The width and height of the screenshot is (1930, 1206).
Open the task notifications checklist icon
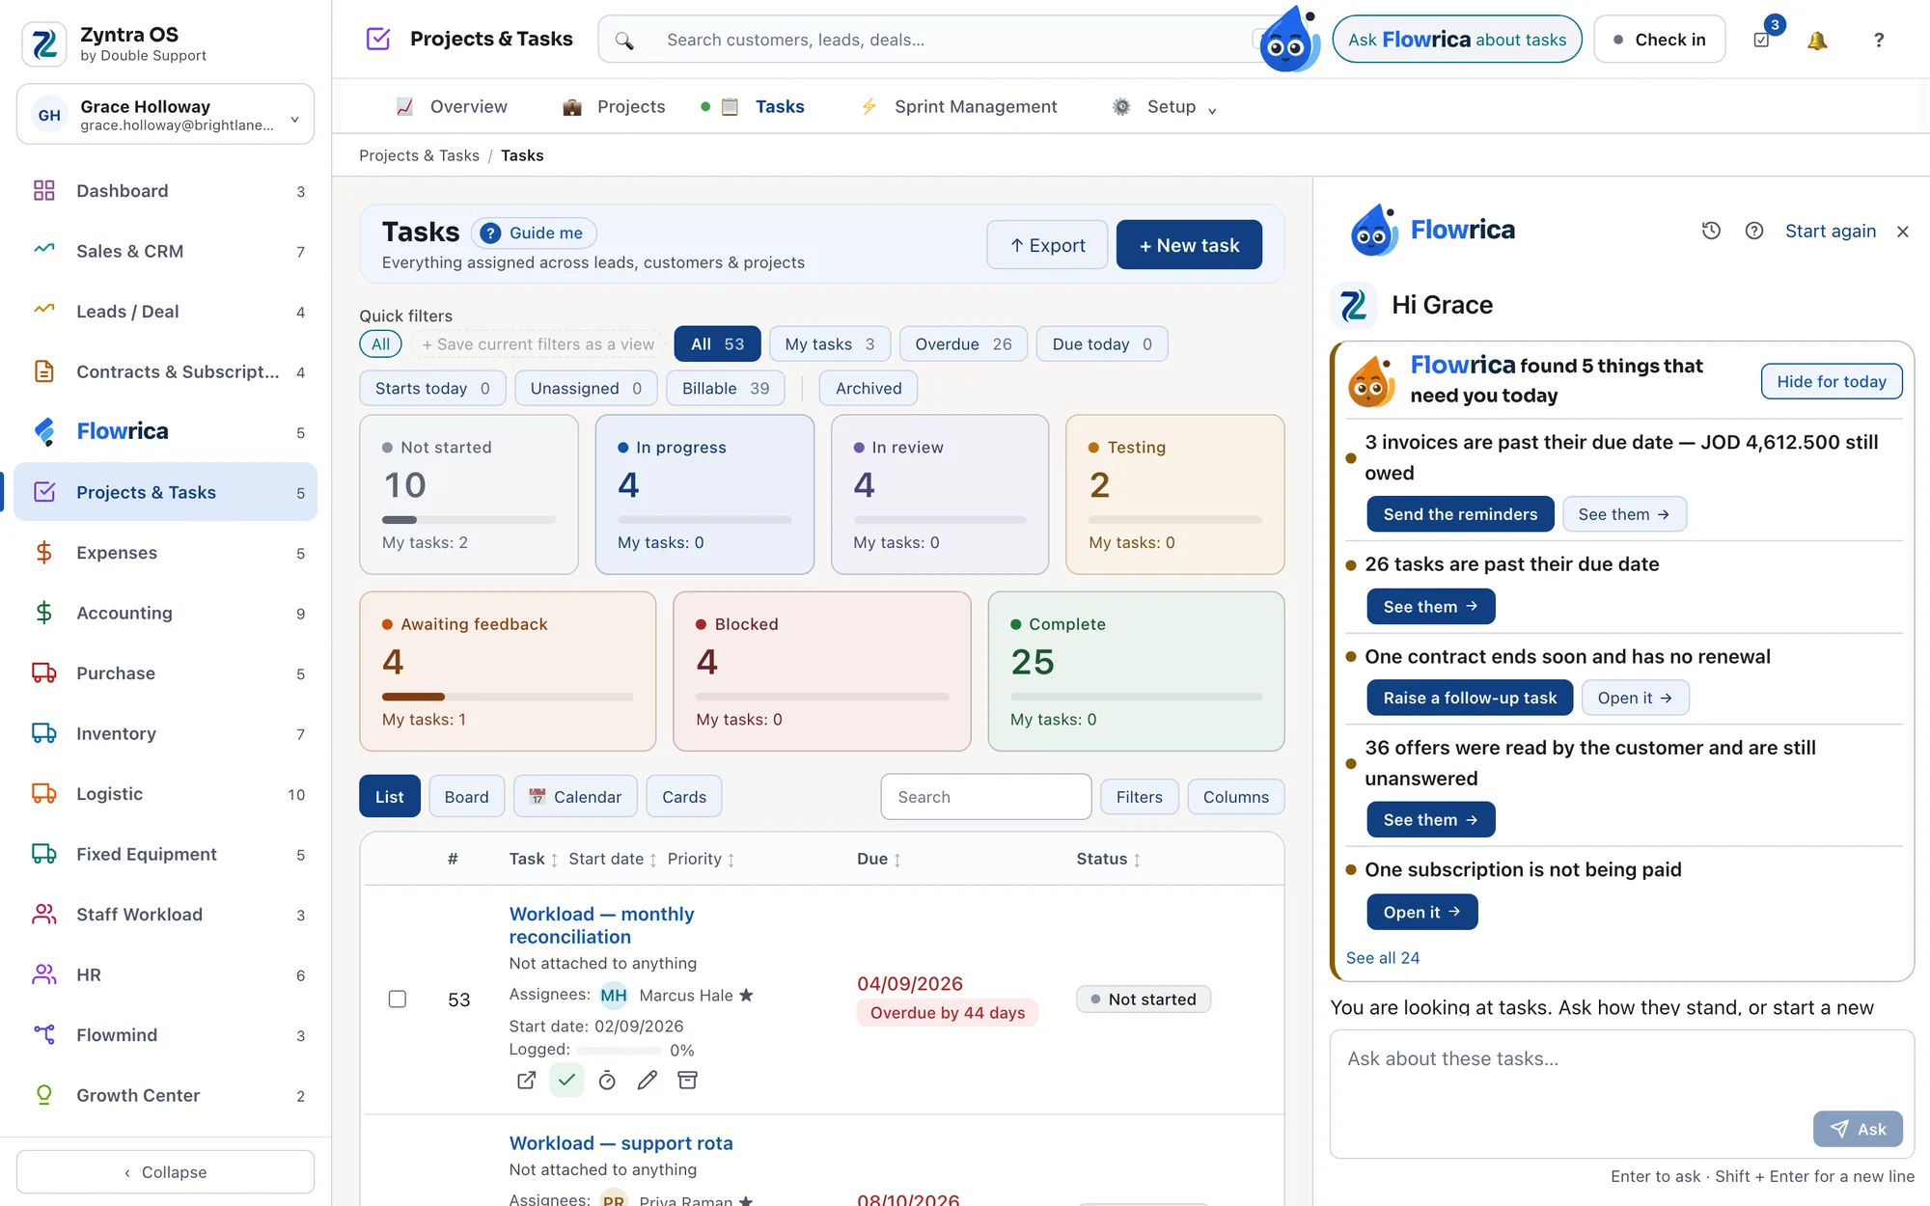click(x=1761, y=40)
